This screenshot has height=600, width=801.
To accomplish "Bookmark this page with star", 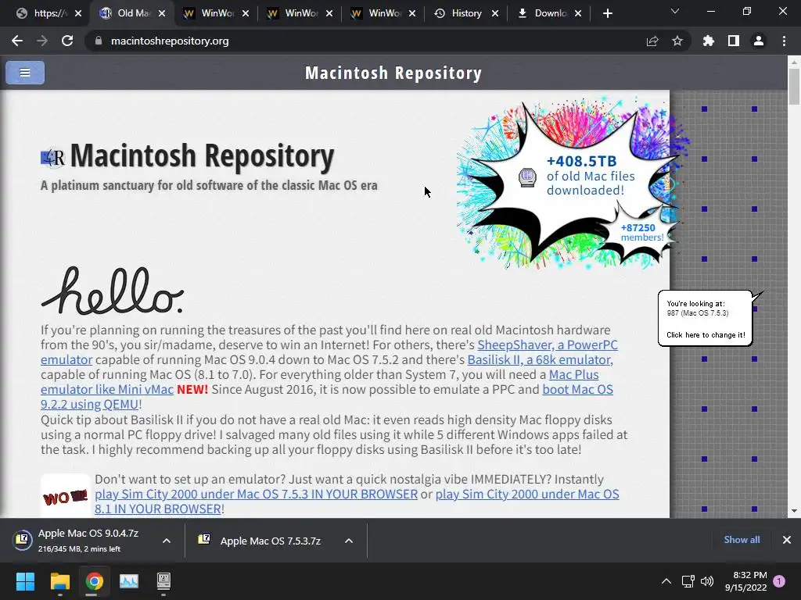I will (677, 41).
